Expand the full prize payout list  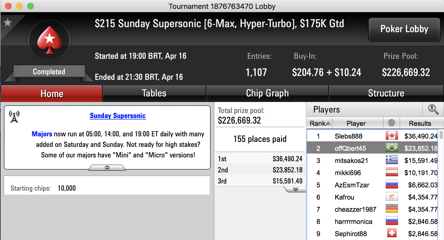(295, 189)
